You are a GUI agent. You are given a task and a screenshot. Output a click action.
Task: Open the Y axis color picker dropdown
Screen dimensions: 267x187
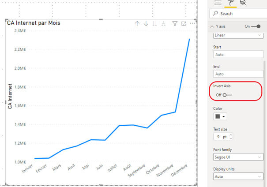coord(220,116)
